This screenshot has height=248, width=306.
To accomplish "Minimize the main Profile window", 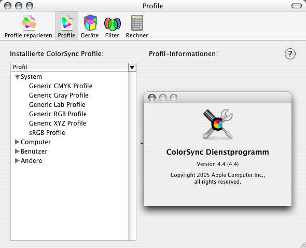I will [x=19, y=6].
